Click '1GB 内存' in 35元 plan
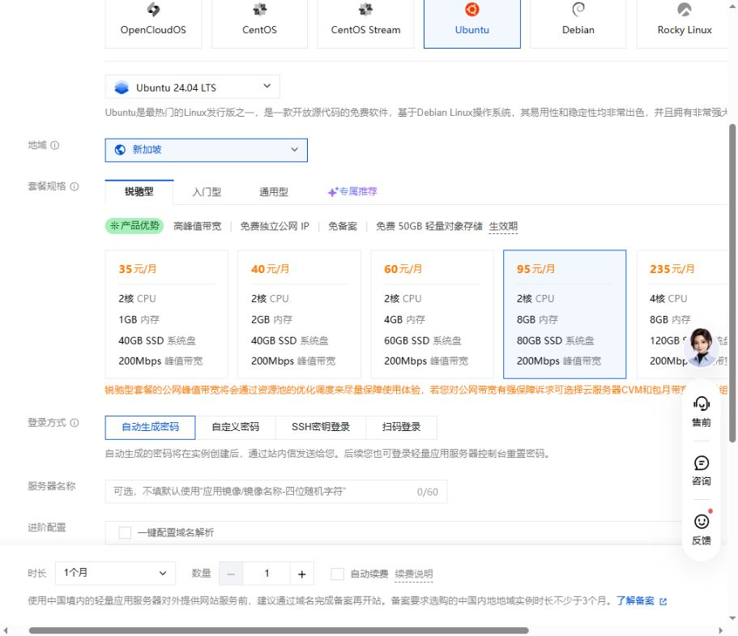The width and height of the screenshot is (738, 636). [139, 320]
